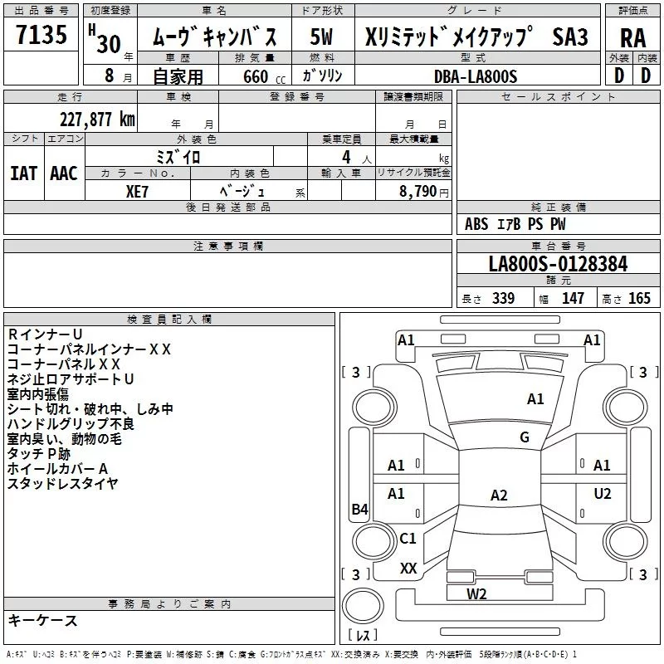Click the 初度登録 header
The height and width of the screenshot is (664, 664).
click(x=110, y=11)
